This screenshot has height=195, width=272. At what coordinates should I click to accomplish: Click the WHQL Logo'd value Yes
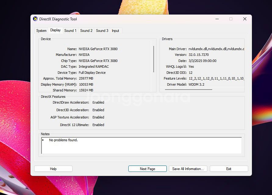[x=191, y=67]
